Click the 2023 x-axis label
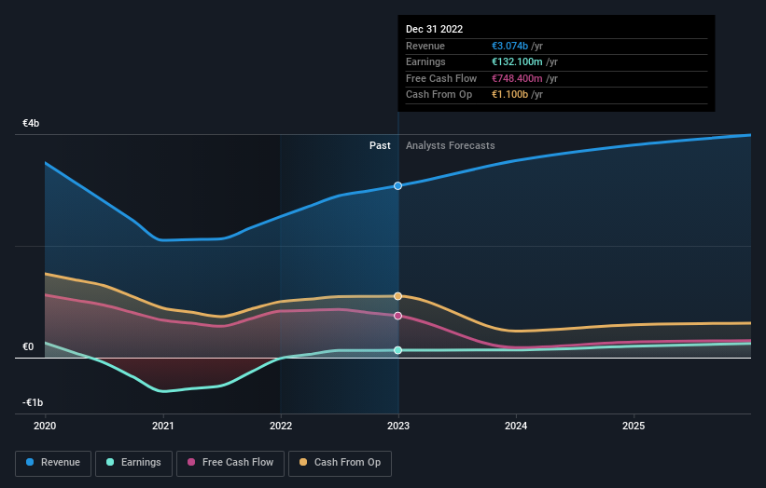Screen dimensions: 766x488 (398, 426)
